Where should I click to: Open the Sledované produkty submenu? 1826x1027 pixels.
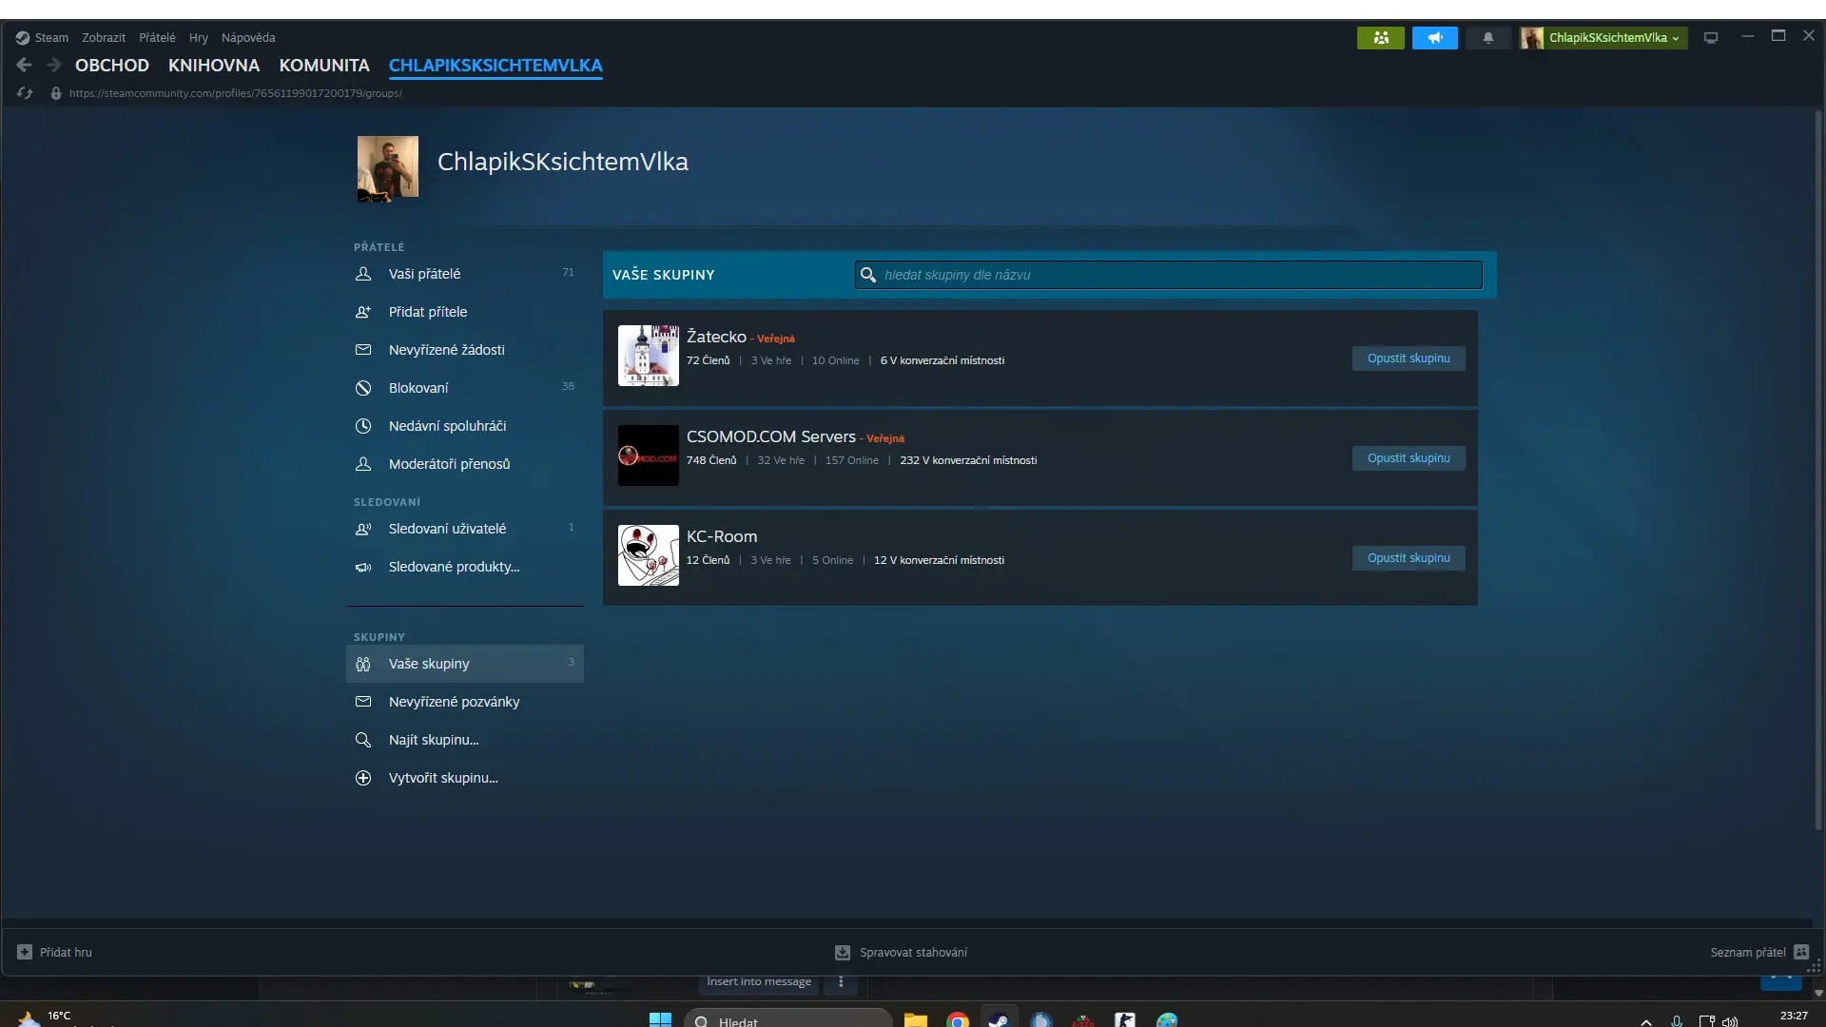[x=454, y=567]
